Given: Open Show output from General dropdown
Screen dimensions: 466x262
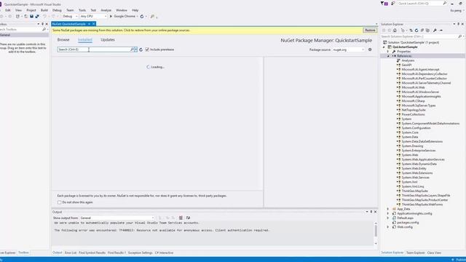Looking at the screenshot, I should click(x=117, y=218).
